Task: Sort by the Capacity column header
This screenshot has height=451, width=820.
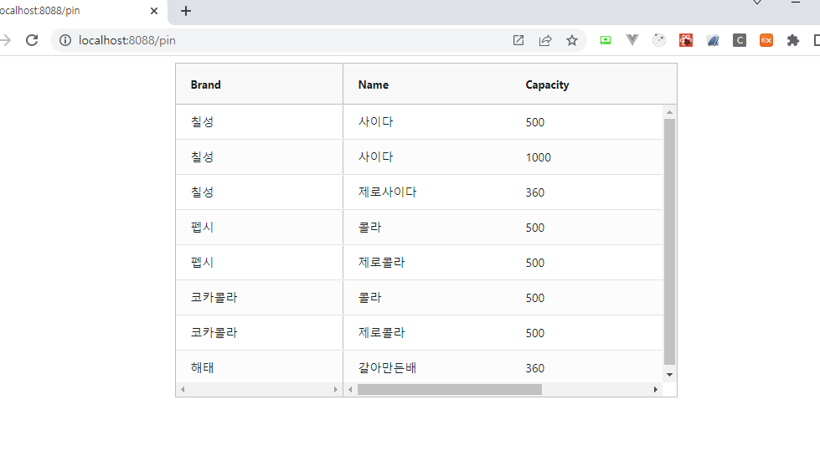Action: 593,85
